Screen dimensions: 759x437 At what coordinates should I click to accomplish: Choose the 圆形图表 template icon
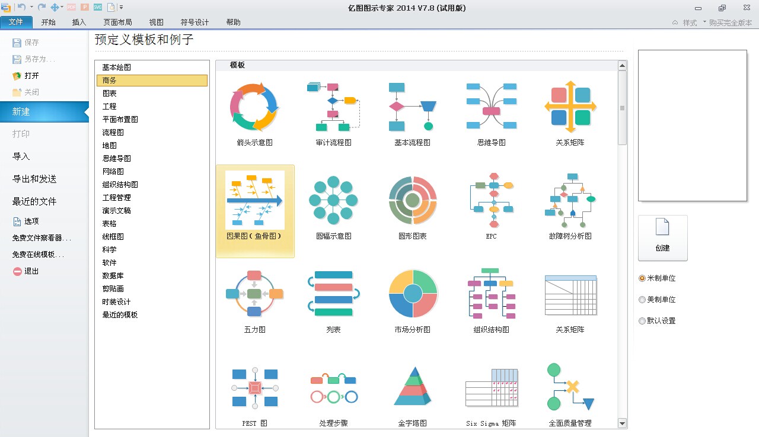(x=412, y=200)
